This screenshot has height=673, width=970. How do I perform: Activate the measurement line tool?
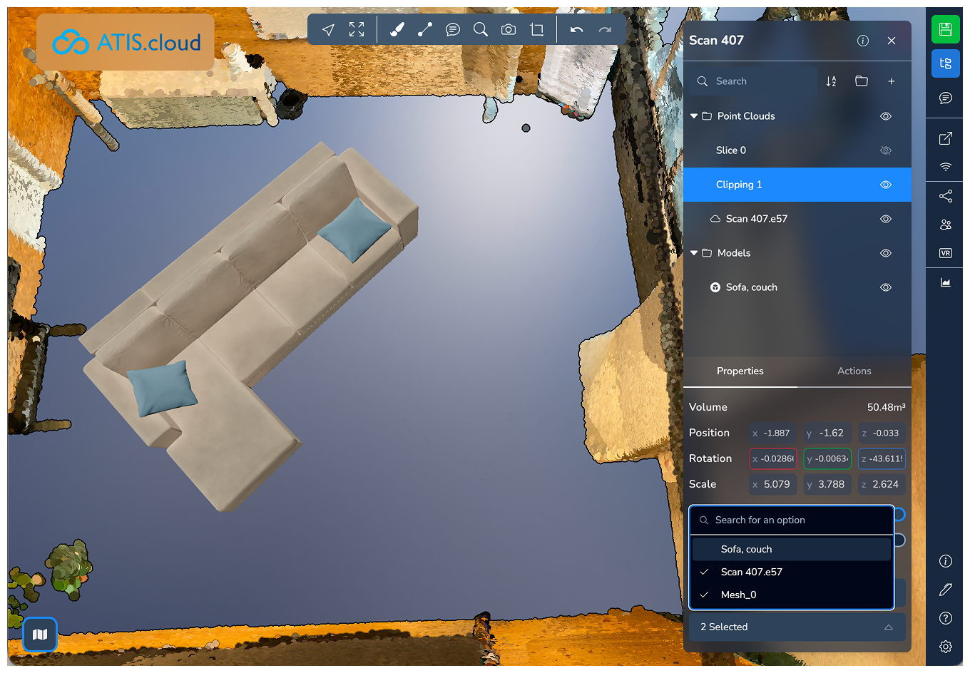click(x=425, y=29)
